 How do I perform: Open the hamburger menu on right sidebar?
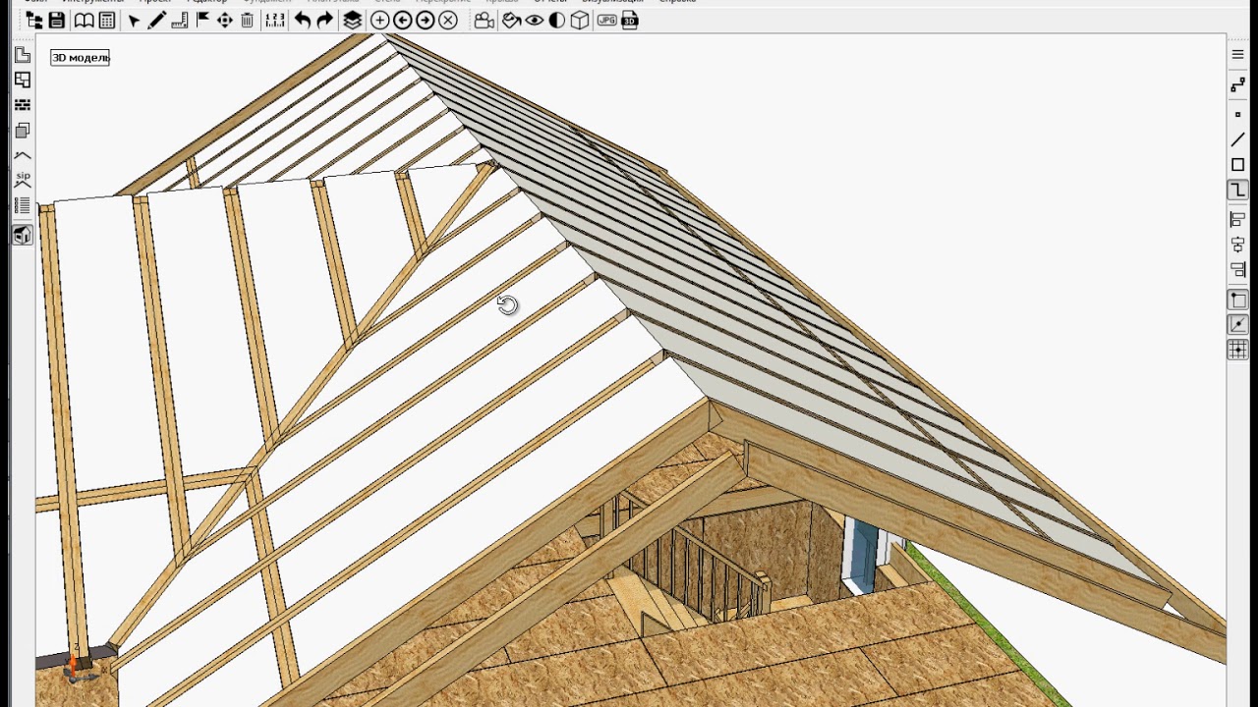[x=1238, y=54]
